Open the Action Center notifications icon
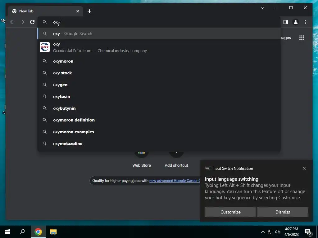 tap(308, 232)
